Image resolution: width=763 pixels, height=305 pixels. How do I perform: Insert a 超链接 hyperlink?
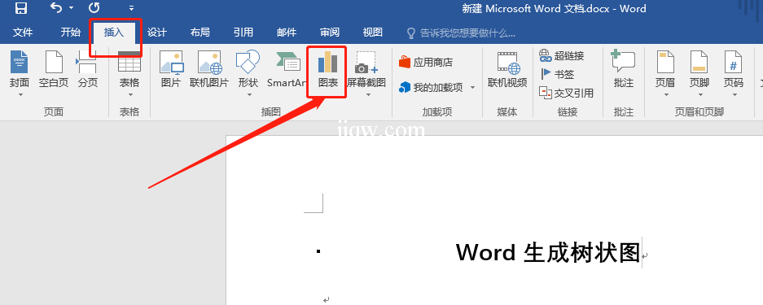(x=562, y=56)
